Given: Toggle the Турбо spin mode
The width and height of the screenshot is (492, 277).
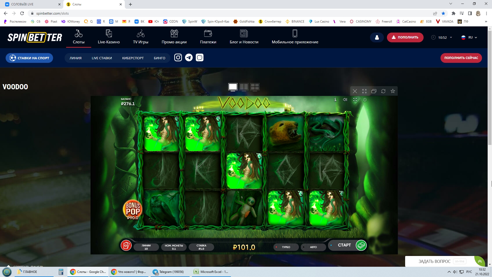Looking at the screenshot, I should point(286,247).
